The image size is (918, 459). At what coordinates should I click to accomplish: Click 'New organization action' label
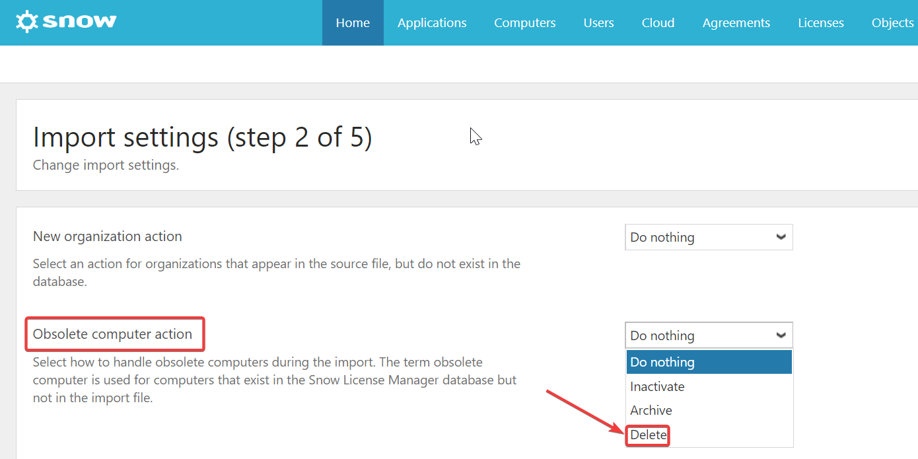(x=108, y=236)
